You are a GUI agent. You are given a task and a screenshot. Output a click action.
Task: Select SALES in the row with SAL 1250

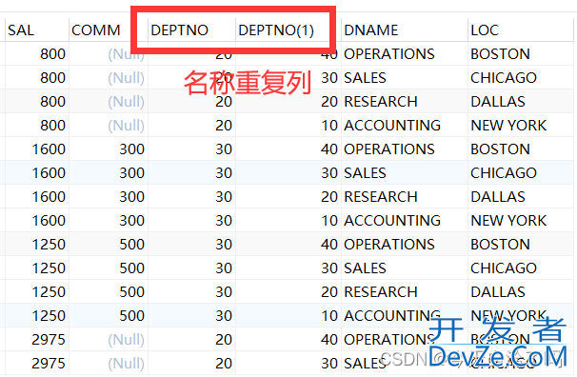365,268
